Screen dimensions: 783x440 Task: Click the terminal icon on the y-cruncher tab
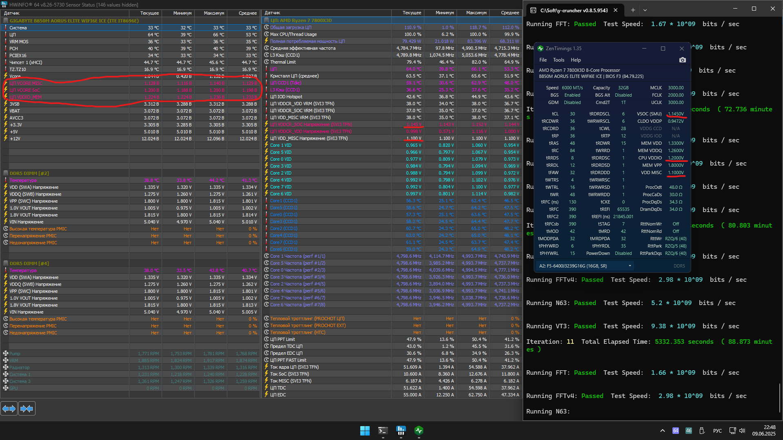[533, 10]
